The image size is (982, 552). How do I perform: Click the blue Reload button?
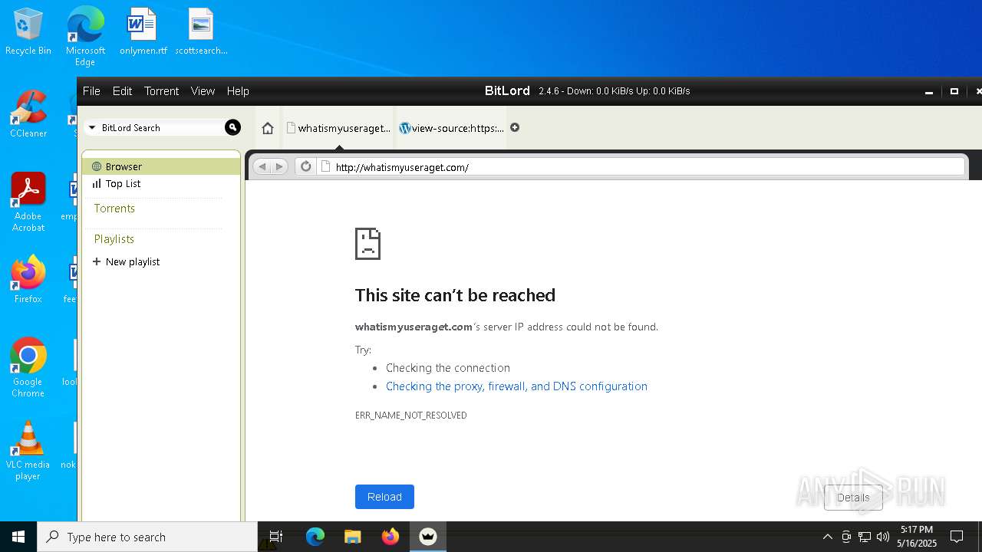pos(384,497)
